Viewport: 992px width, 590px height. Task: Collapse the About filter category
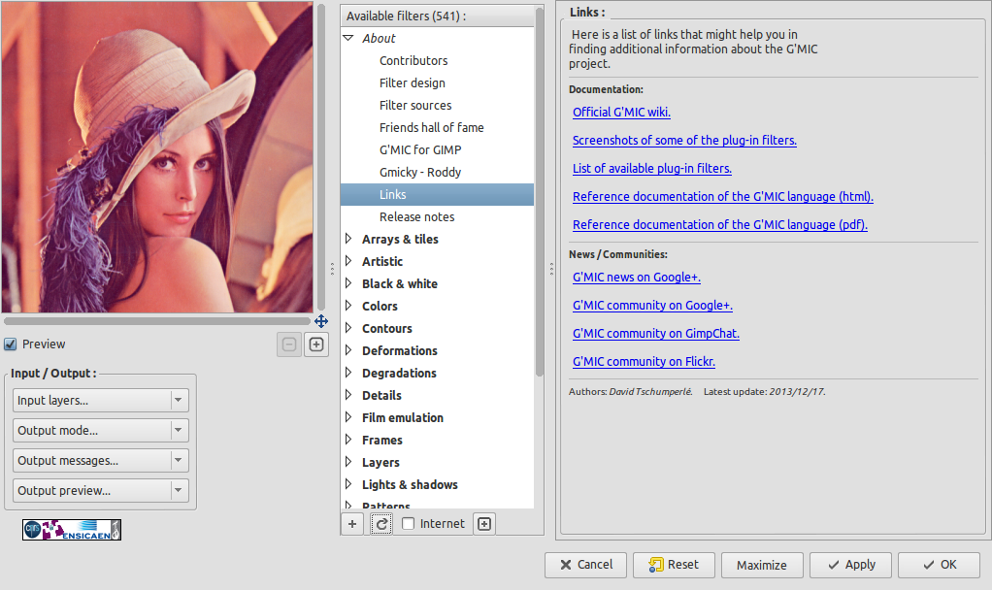tap(348, 38)
